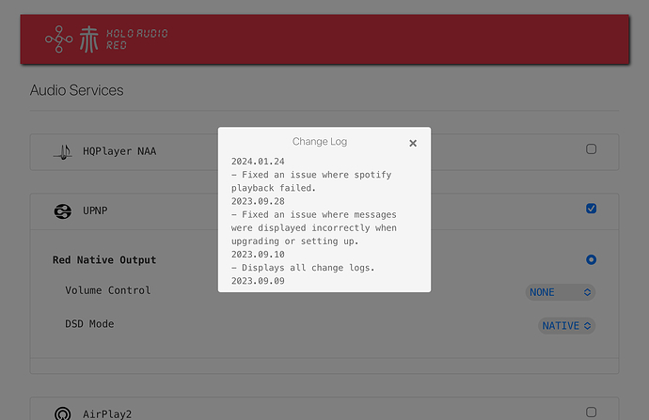Close the Change Log dialog
This screenshot has height=420, width=649.
[413, 143]
